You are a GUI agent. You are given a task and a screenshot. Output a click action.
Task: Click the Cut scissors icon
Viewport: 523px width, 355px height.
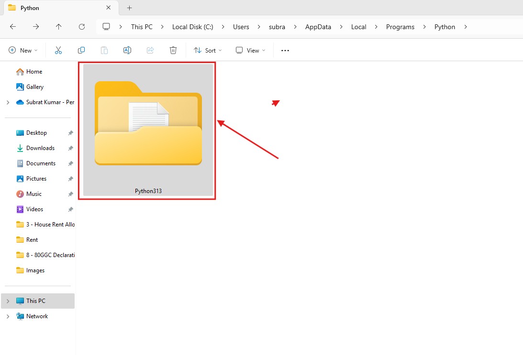(x=58, y=50)
